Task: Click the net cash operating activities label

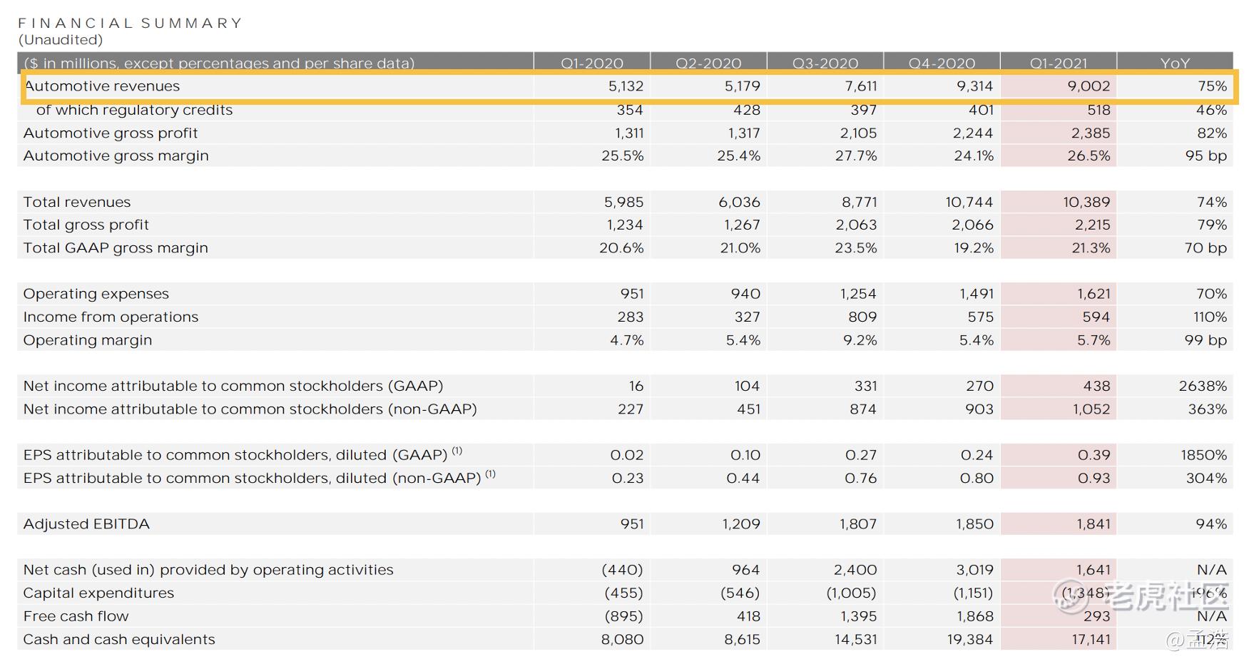Action: pos(208,570)
